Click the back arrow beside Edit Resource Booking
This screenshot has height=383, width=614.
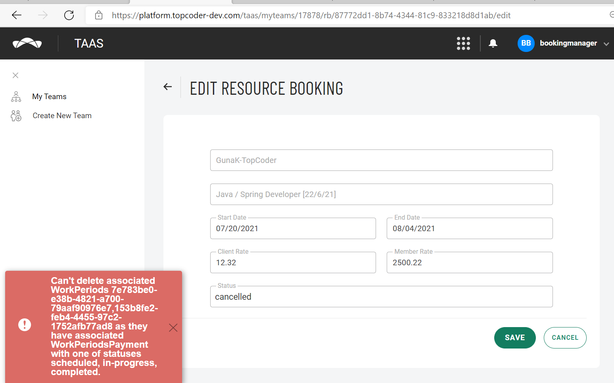click(167, 86)
